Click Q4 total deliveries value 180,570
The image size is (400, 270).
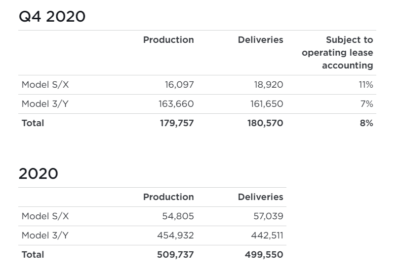click(x=265, y=123)
